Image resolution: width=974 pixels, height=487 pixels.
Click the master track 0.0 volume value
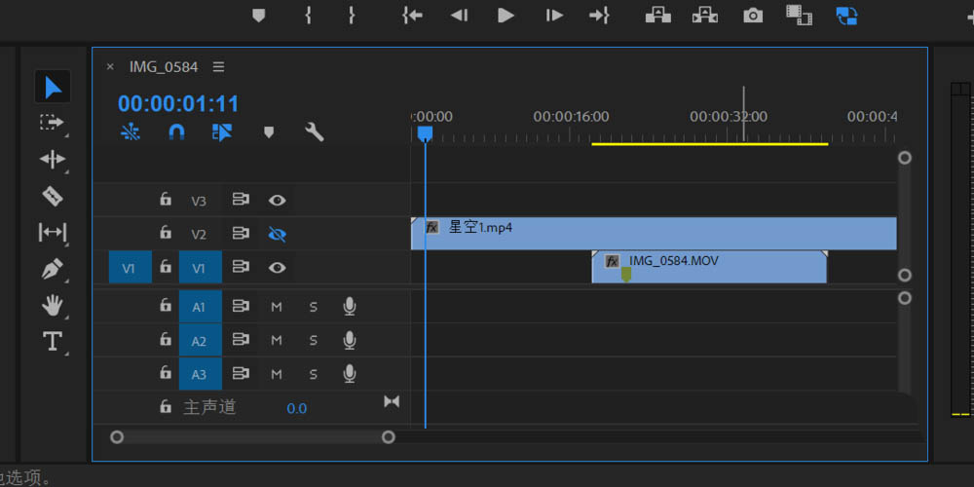[x=297, y=408]
